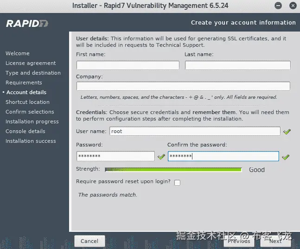Click the checkmark next to Password field
Screen dimensions: 300x249
tap(161, 157)
